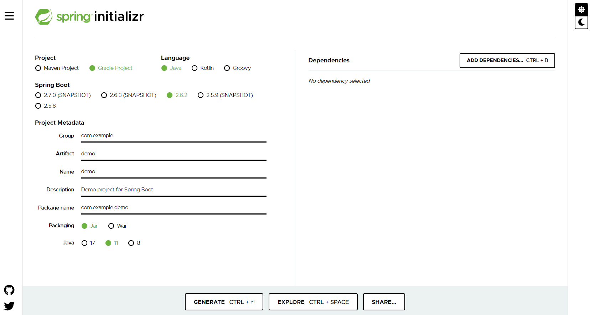
Task: Open the GitHub repository icon
Action: click(9, 290)
